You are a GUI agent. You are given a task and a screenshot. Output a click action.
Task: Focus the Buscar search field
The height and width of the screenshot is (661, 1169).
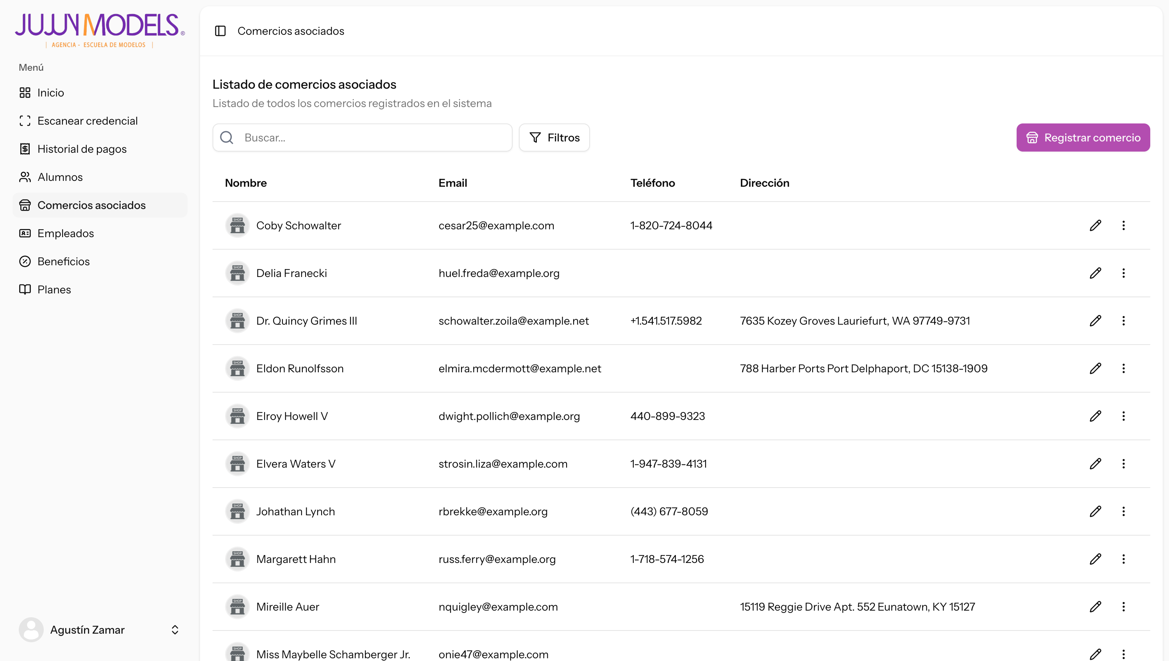(372, 138)
